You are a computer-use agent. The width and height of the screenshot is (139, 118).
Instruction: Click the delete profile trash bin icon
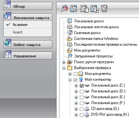104,8
